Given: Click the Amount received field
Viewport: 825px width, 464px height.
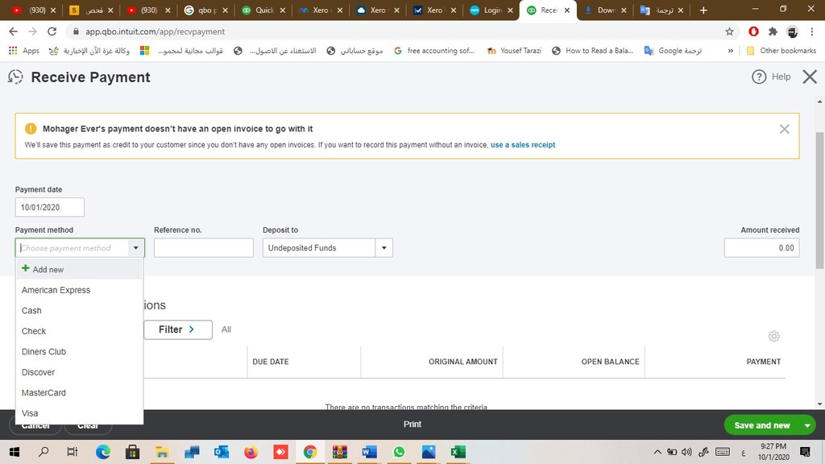Looking at the screenshot, I should click(x=761, y=248).
